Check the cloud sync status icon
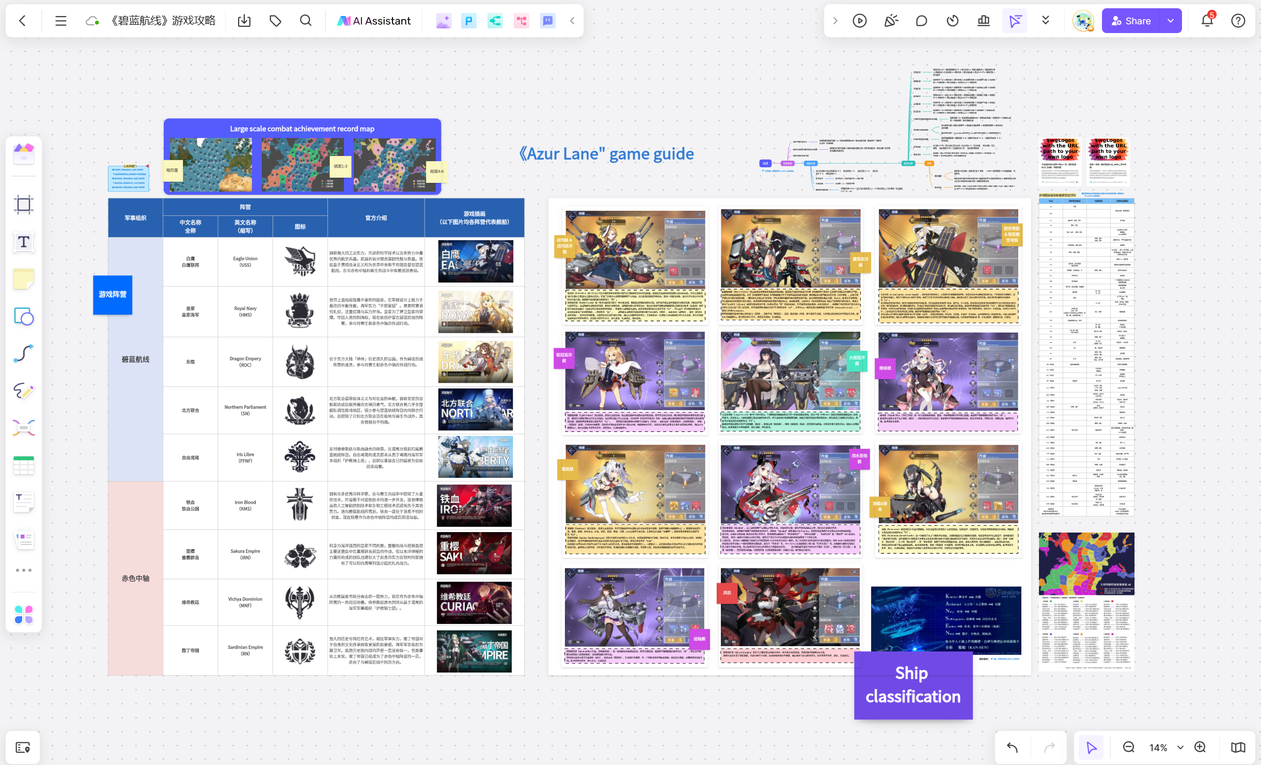The height and width of the screenshot is (765, 1261). (x=92, y=21)
